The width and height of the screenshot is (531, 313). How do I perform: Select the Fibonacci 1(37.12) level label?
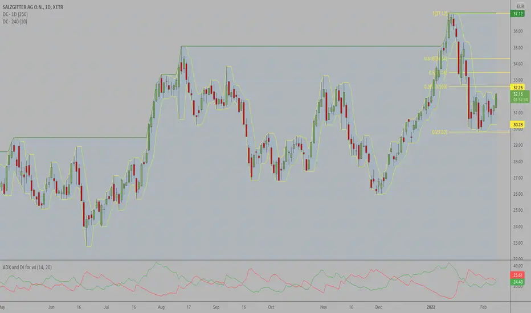(440, 14)
